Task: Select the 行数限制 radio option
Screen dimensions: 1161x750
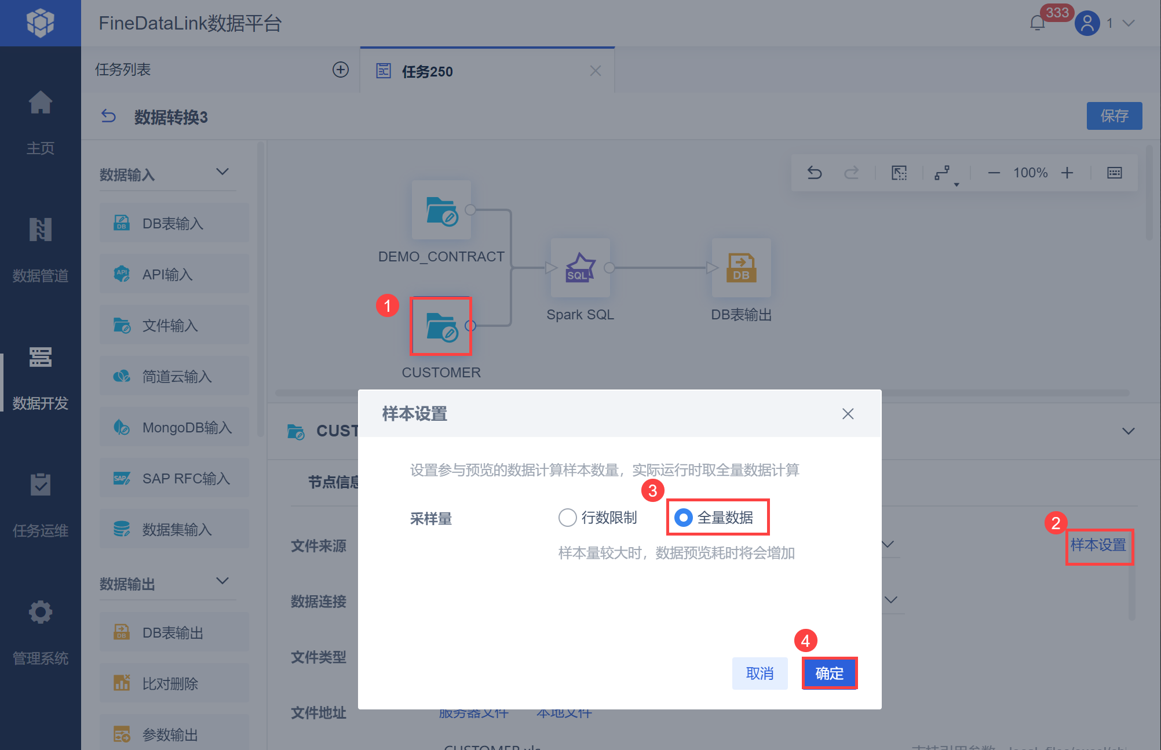Action: coord(567,517)
